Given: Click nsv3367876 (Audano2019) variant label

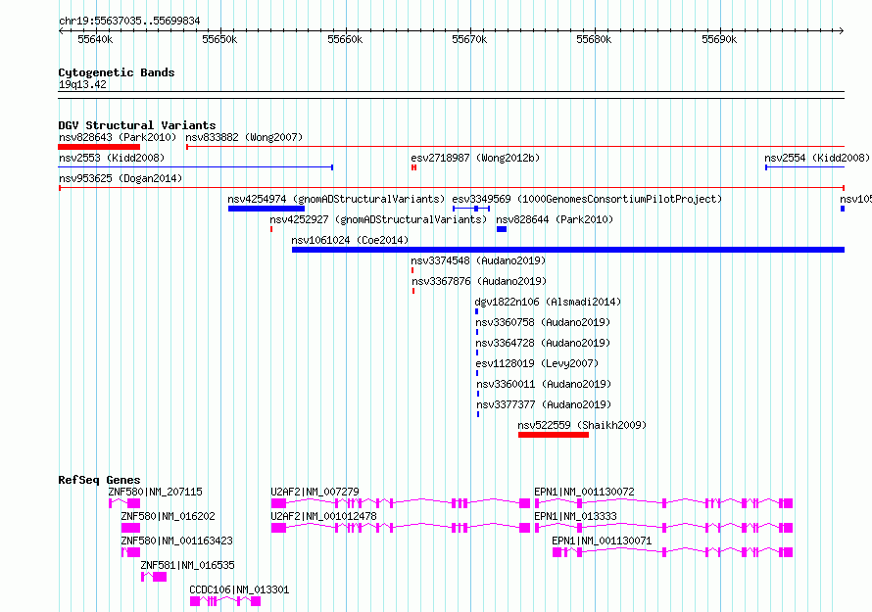Looking at the screenshot, I should point(479,281).
